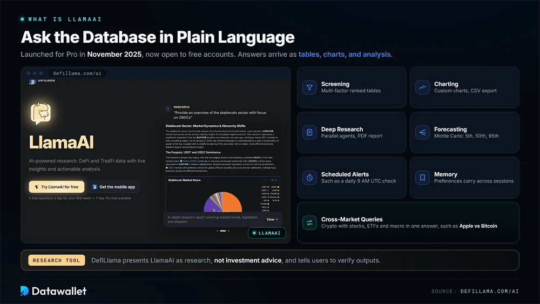Click the large LlamaAI title text
Viewport: 540px width, 304px height.
[62, 142]
